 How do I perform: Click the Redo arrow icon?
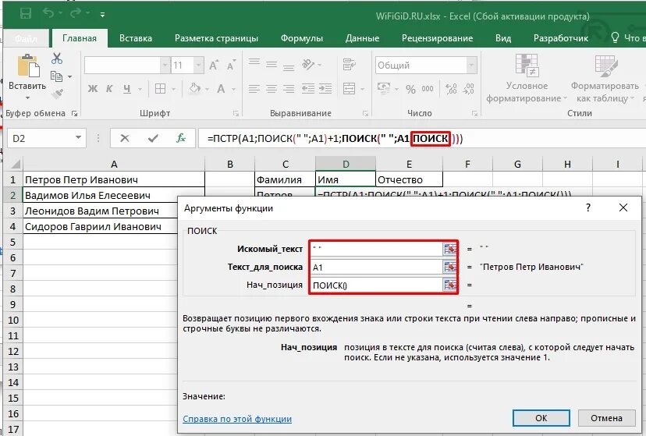tap(76, 13)
